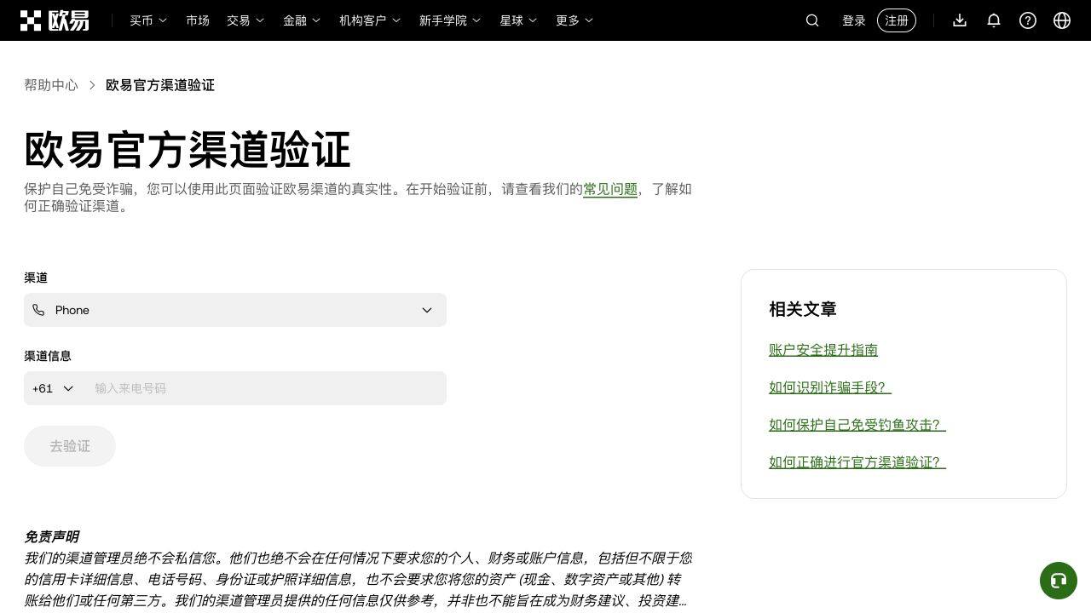Expand the 交易 menu
This screenshot has height=613, width=1091.
245,20
